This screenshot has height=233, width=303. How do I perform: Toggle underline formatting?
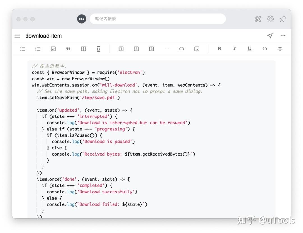tap(250, 49)
